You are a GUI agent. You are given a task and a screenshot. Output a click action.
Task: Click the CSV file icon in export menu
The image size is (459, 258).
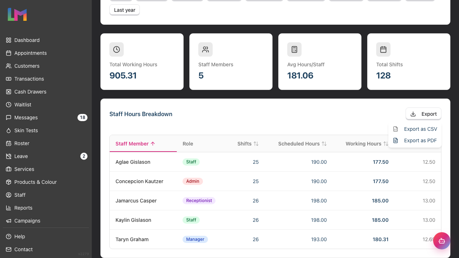(396, 129)
